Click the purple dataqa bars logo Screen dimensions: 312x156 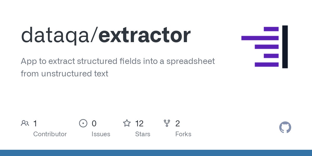click(260, 47)
